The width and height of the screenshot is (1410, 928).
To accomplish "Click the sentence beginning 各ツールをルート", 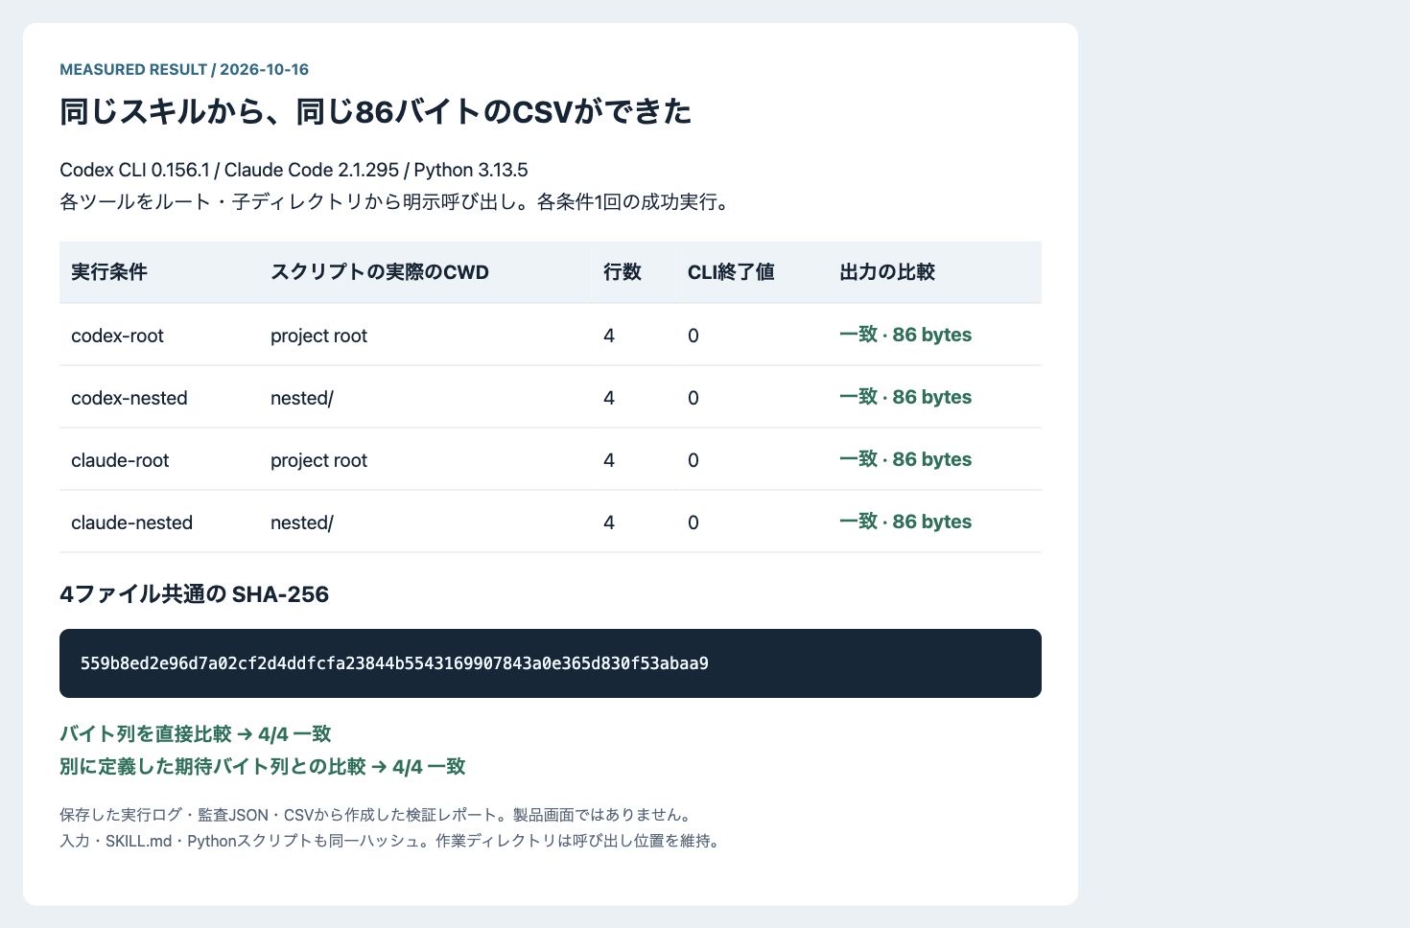I will pos(394,202).
